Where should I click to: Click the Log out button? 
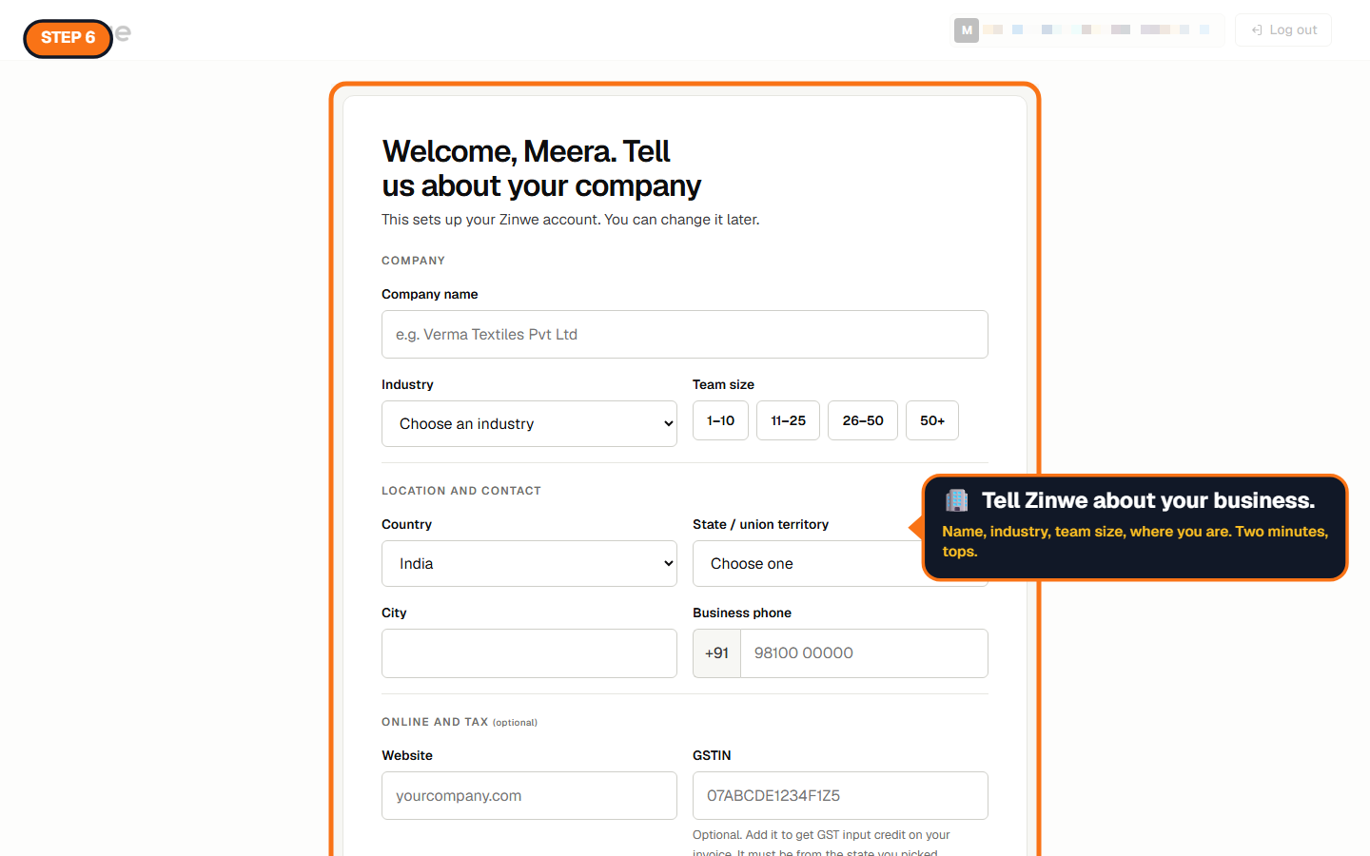click(1282, 30)
